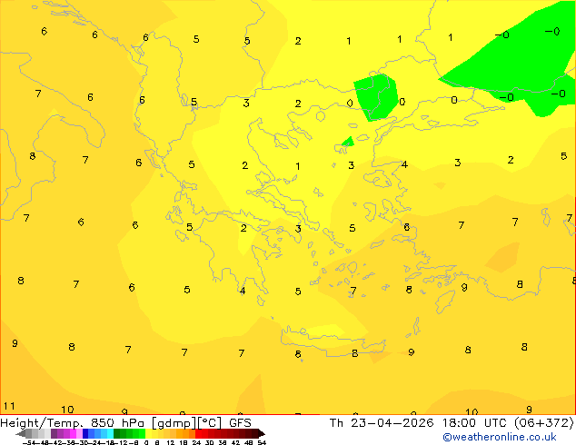Click the '[gdmp]' unit label
The height and width of the screenshot is (445, 576).
point(174,423)
